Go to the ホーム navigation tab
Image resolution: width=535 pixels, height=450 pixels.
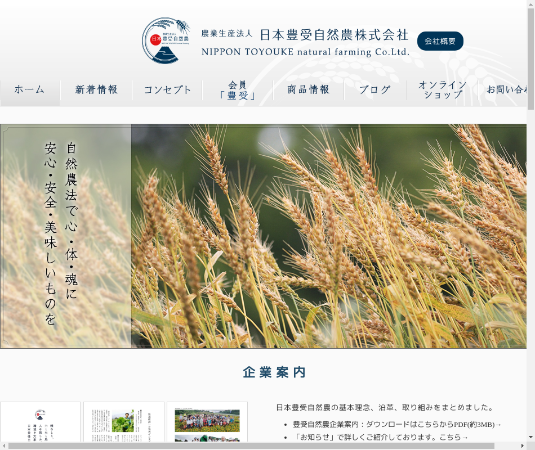30,90
